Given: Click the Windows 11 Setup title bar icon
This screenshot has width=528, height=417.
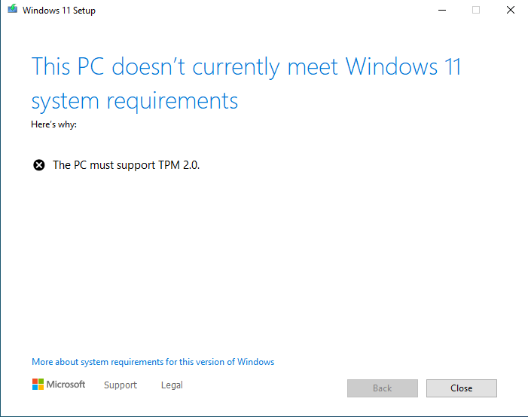Looking at the screenshot, I should (13, 9).
